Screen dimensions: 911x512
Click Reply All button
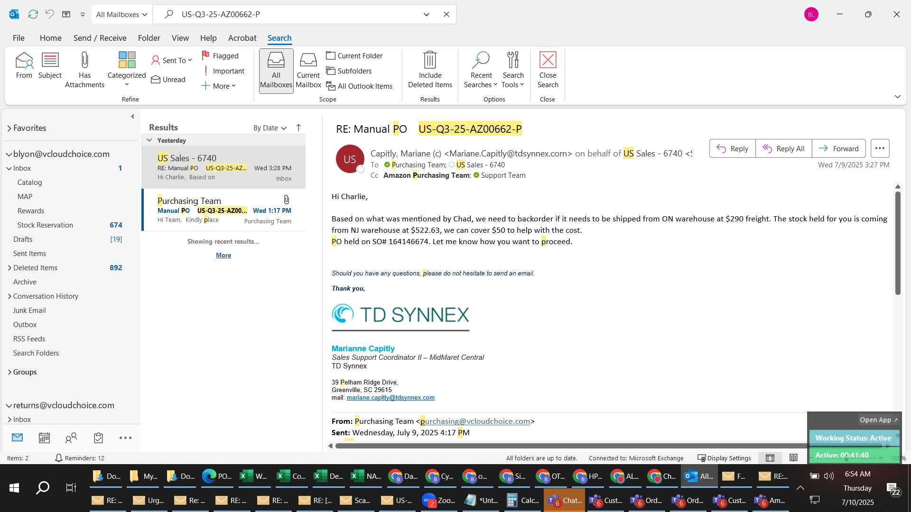tap(783, 148)
